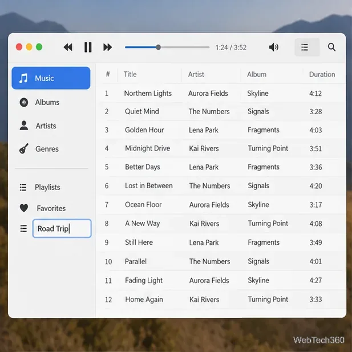Select song Better Days
The width and height of the screenshot is (352, 352).
pos(143,167)
